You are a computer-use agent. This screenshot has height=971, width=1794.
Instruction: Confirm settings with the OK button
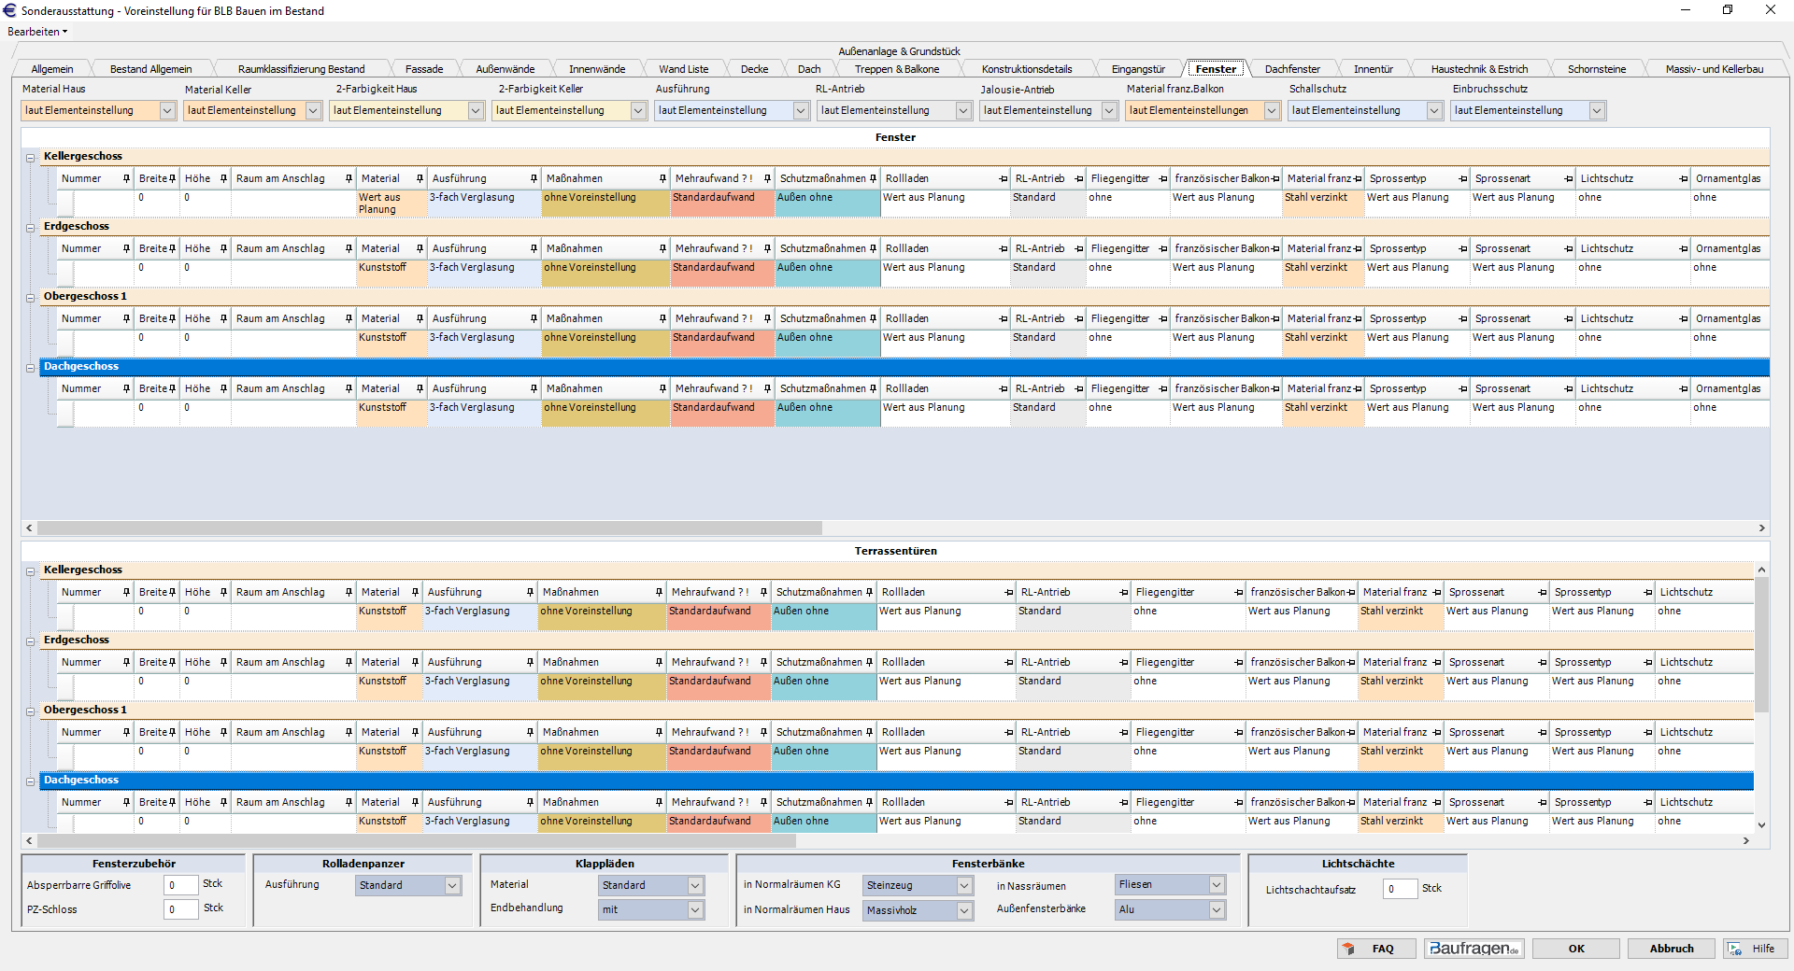pyautogui.click(x=1576, y=949)
